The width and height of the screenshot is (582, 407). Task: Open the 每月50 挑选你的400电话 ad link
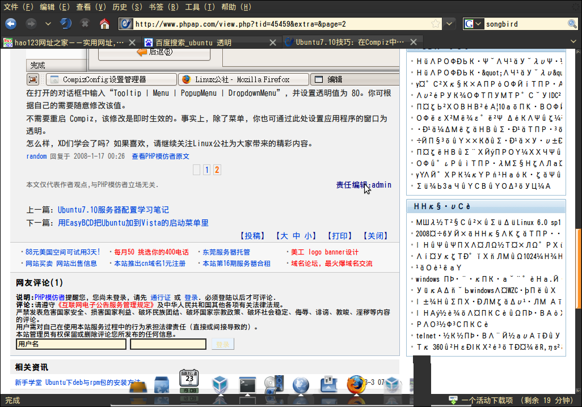(151, 252)
